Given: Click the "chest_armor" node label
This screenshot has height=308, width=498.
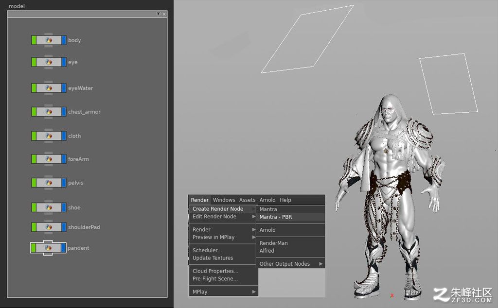Looking at the screenshot, I should tap(84, 112).
